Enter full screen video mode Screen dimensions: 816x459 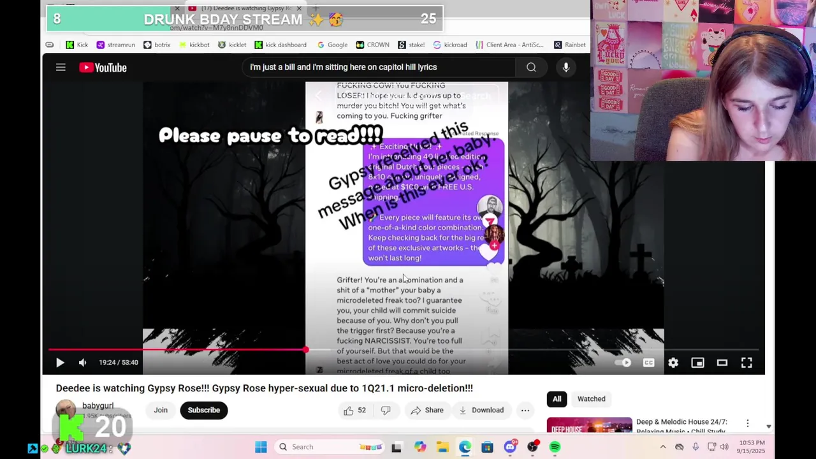(747, 363)
